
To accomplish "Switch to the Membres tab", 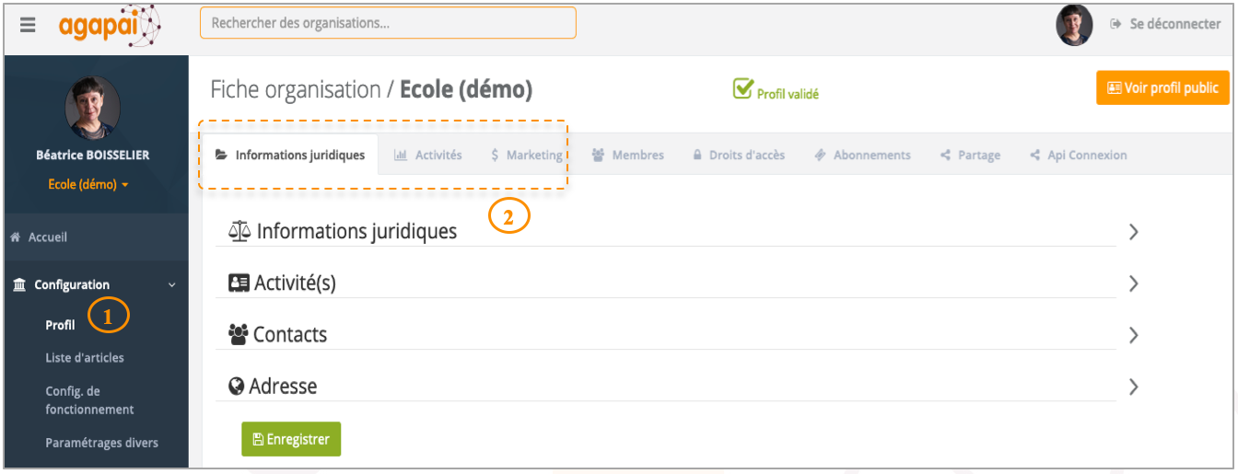I will (x=628, y=156).
